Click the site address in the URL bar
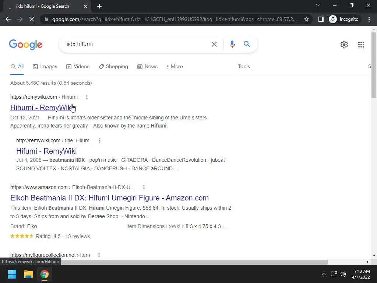Viewport: 377px width, 283px height. coord(174,19)
